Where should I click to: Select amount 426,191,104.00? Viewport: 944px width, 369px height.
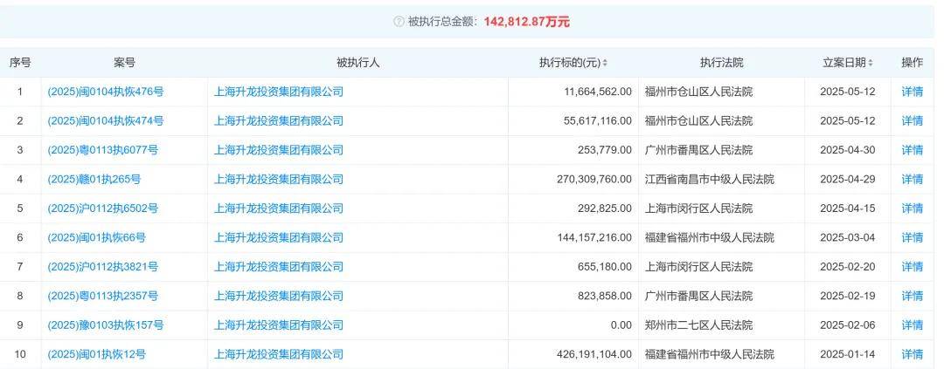click(x=595, y=354)
